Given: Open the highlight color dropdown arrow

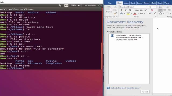Looking at the screenshot, I should pos(131,13).
